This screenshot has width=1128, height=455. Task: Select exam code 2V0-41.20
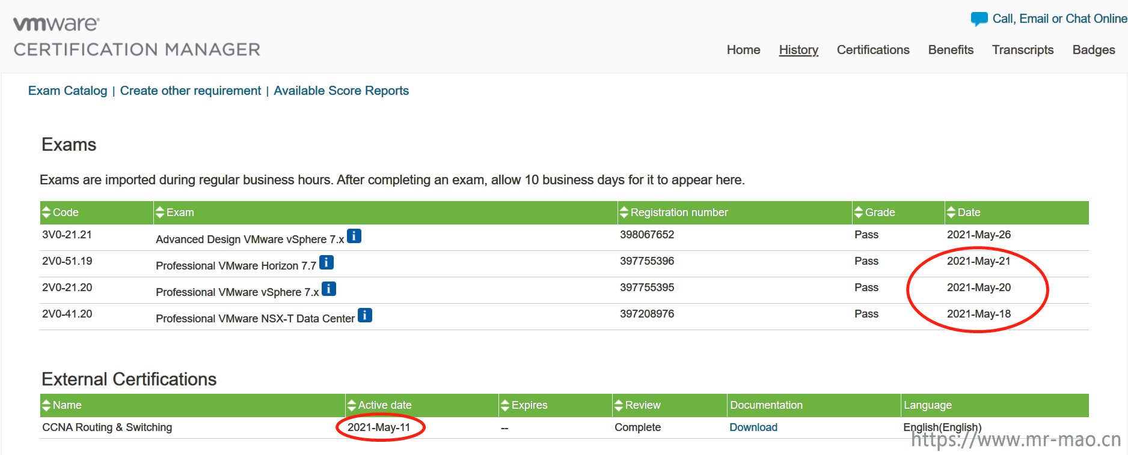click(67, 314)
